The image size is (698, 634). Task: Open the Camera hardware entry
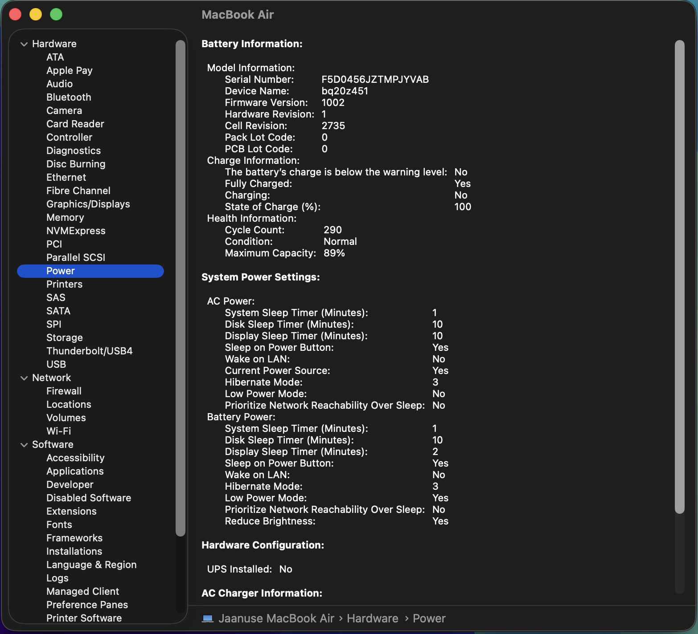point(64,110)
